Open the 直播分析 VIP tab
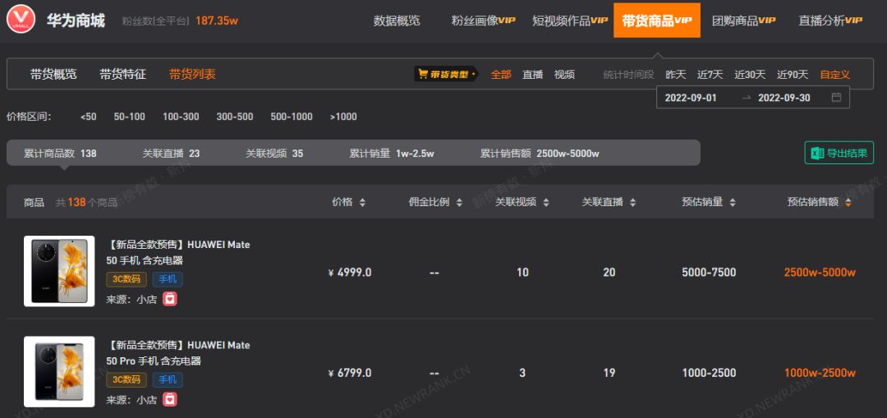Viewport: 887px width, 418px height. pyautogui.click(x=830, y=21)
